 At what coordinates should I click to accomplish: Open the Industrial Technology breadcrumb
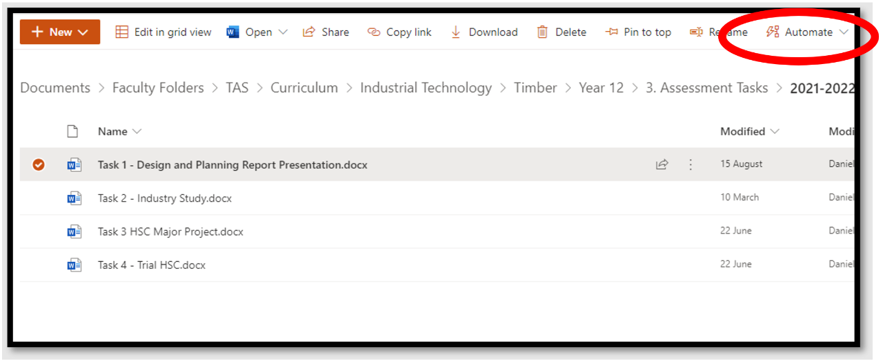click(x=426, y=87)
